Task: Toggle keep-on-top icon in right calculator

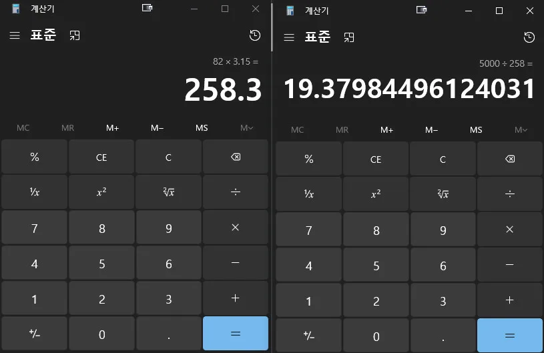Action: point(349,37)
